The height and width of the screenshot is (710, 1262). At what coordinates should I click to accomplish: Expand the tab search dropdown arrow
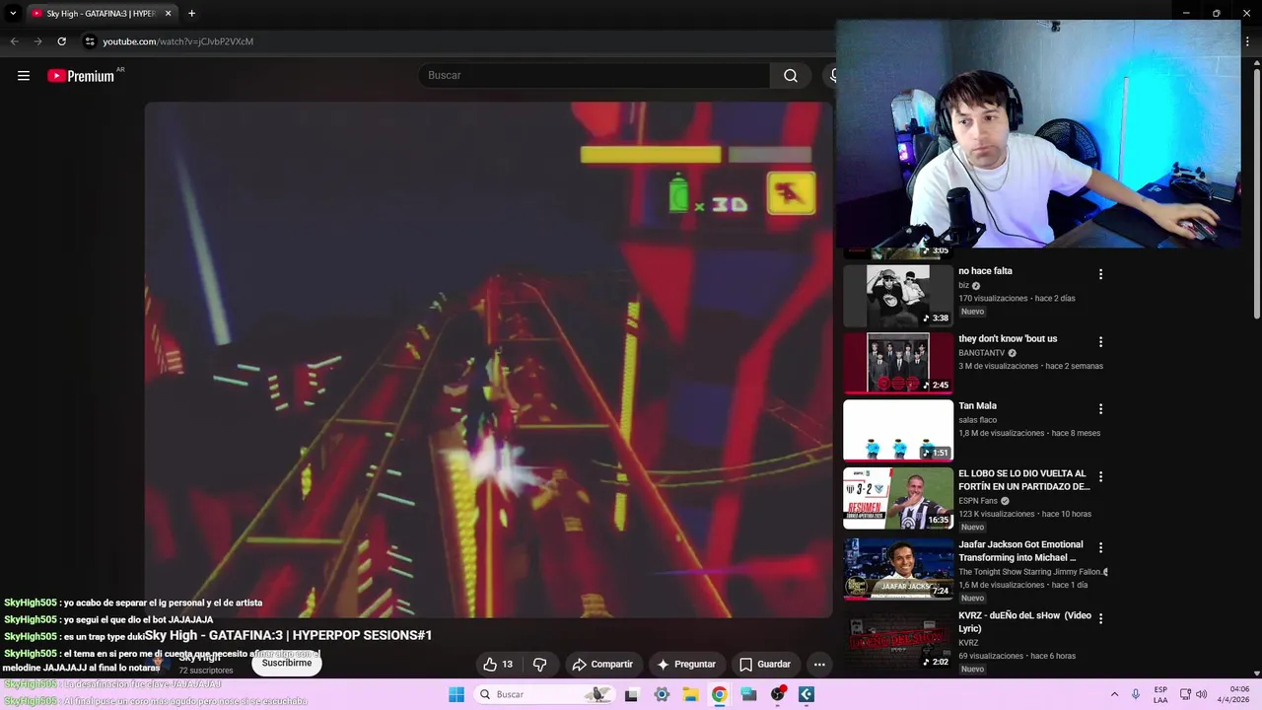click(13, 13)
